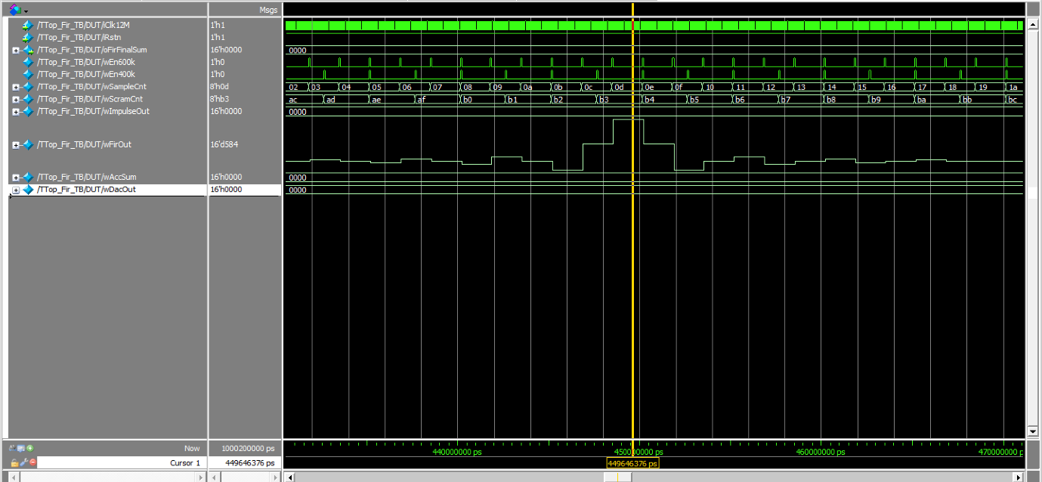
Task: Select the /TTop_Fir_TB/DUT/wImpulseOut signal name
Action: (x=93, y=111)
